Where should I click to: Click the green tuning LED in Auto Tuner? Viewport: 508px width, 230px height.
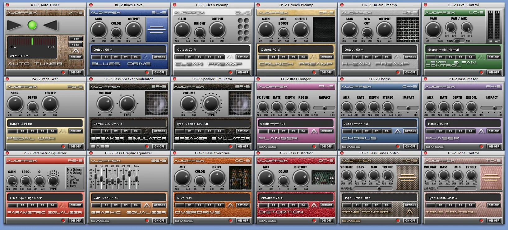click(x=32, y=25)
